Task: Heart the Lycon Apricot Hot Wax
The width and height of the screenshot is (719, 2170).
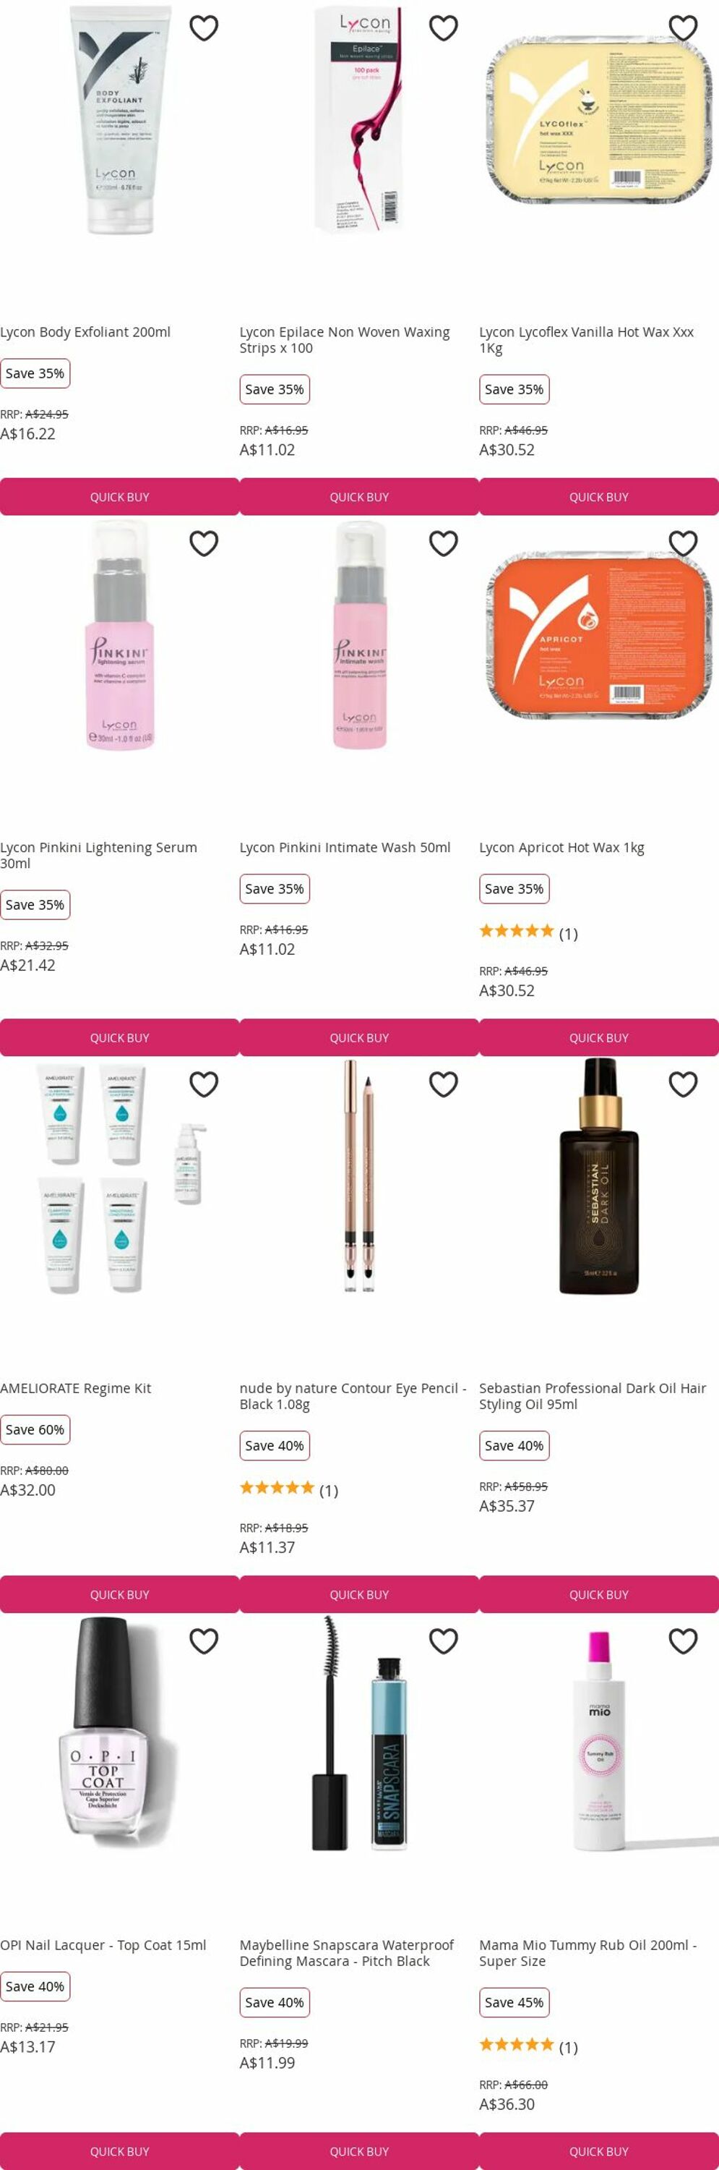Action: click(683, 544)
